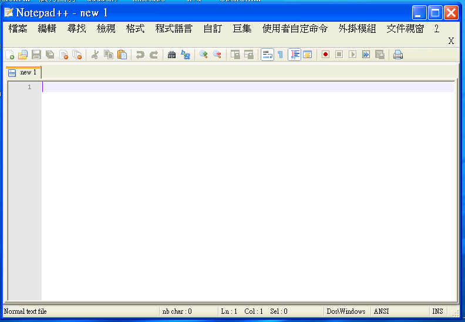The width and height of the screenshot is (465, 322).
Task: Toggle synchronize horizontal scrolling icon
Action: pos(249,55)
